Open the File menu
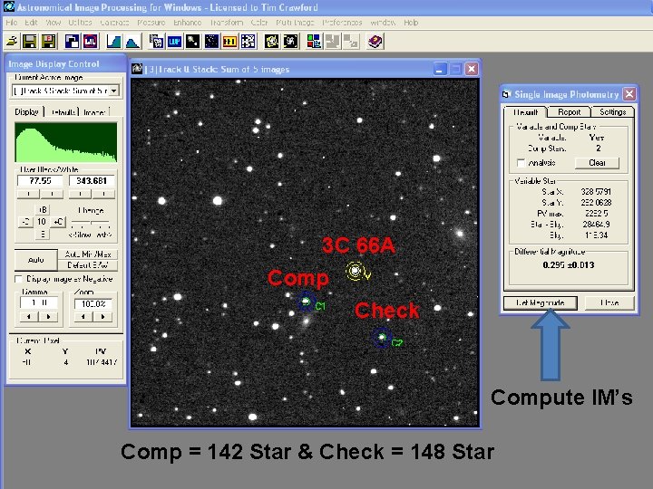 click(x=11, y=23)
